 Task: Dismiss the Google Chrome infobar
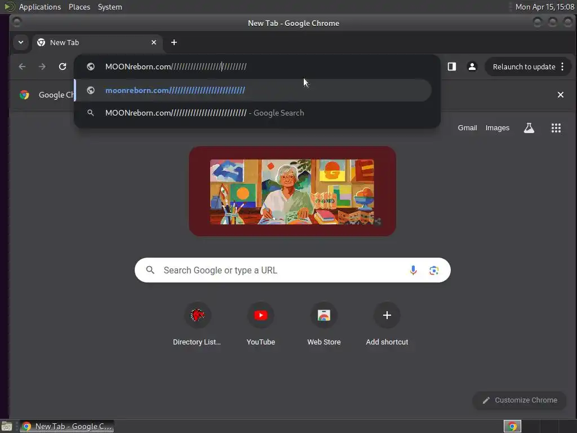(561, 95)
